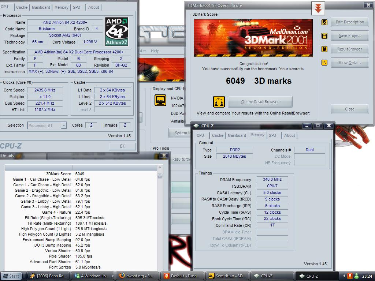The height and width of the screenshot is (281, 375).
Task: Switch to first CPU-Z taskbar item
Action: 272,276
